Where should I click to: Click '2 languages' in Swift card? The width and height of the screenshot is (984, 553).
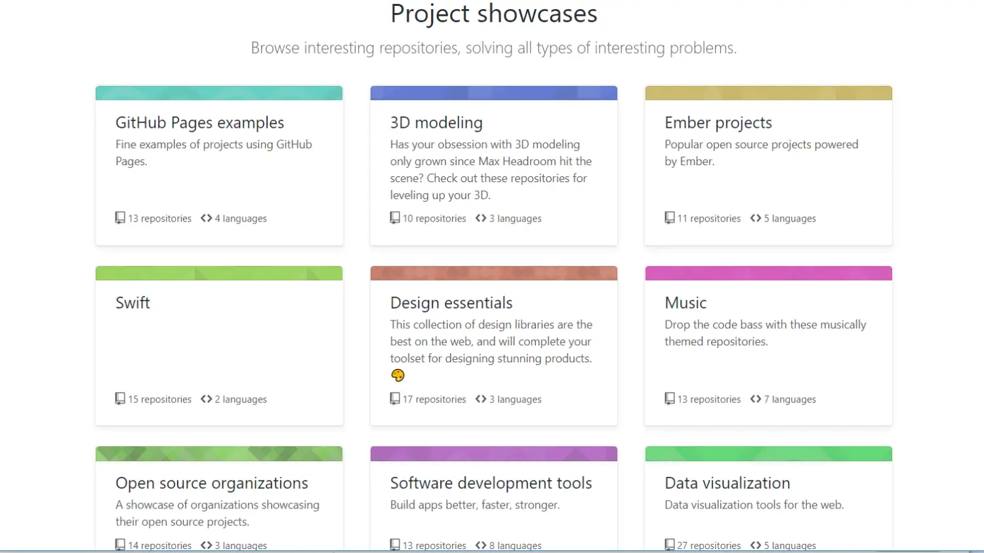241,399
